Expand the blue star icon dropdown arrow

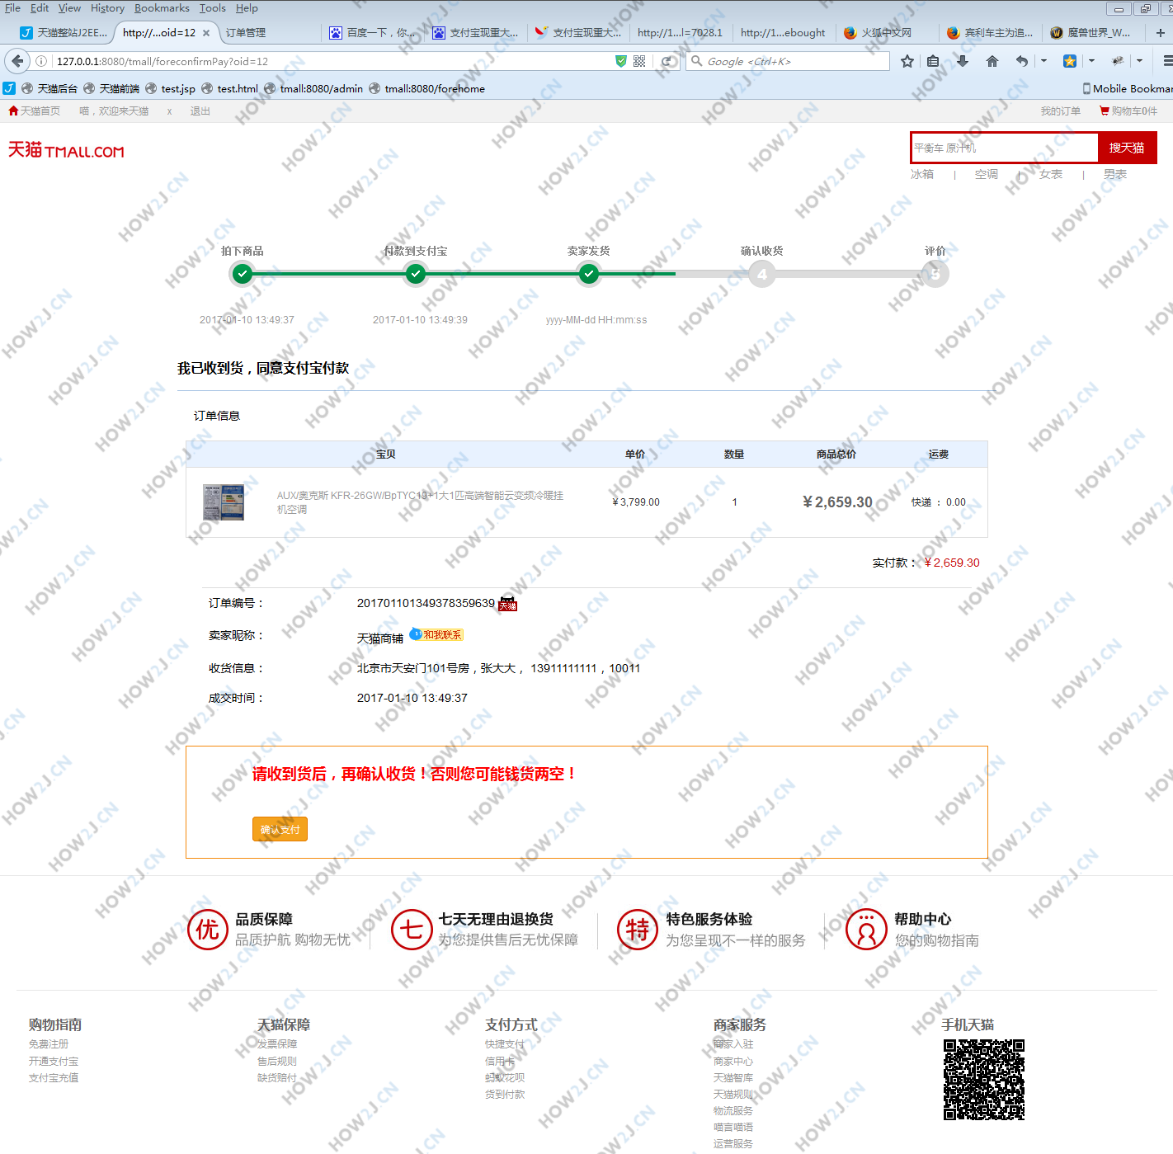coord(1091,61)
